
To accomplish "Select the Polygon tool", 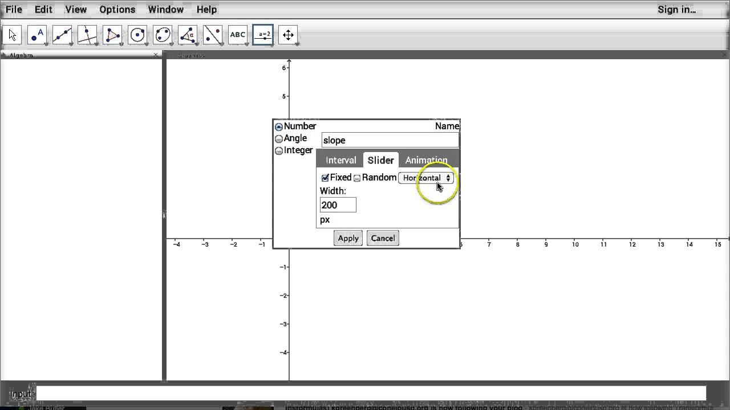I will (x=112, y=35).
